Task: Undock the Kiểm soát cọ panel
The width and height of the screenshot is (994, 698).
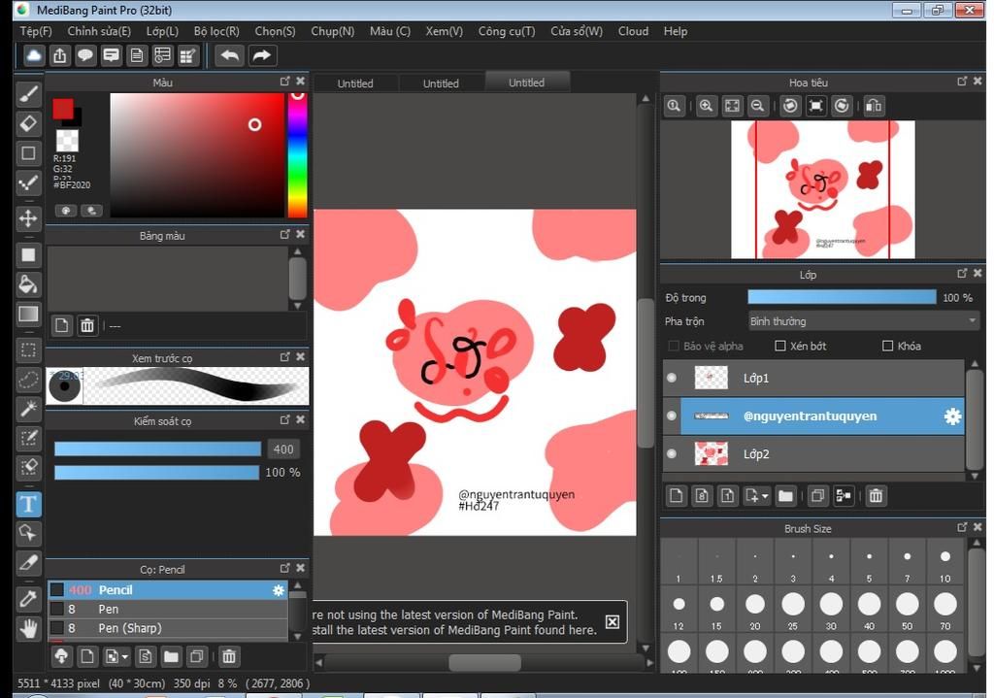Action: (284, 419)
